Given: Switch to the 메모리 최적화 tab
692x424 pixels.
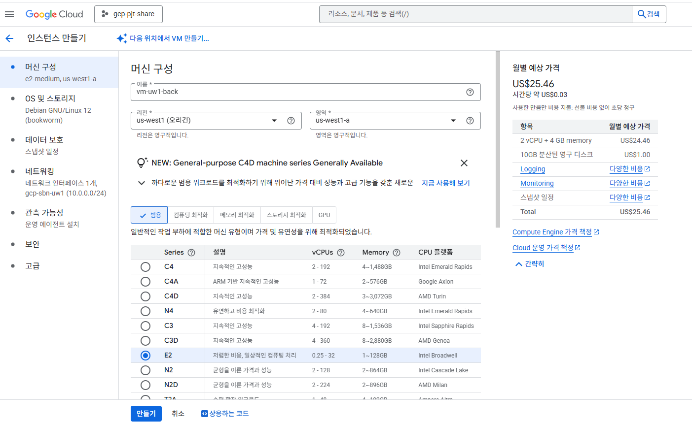Looking at the screenshot, I should [x=237, y=215].
